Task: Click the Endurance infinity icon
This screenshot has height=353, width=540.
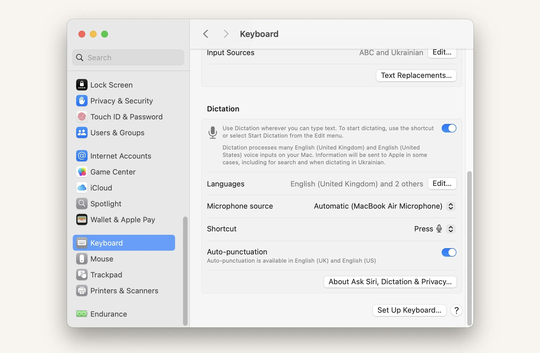Action: click(82, 314)
